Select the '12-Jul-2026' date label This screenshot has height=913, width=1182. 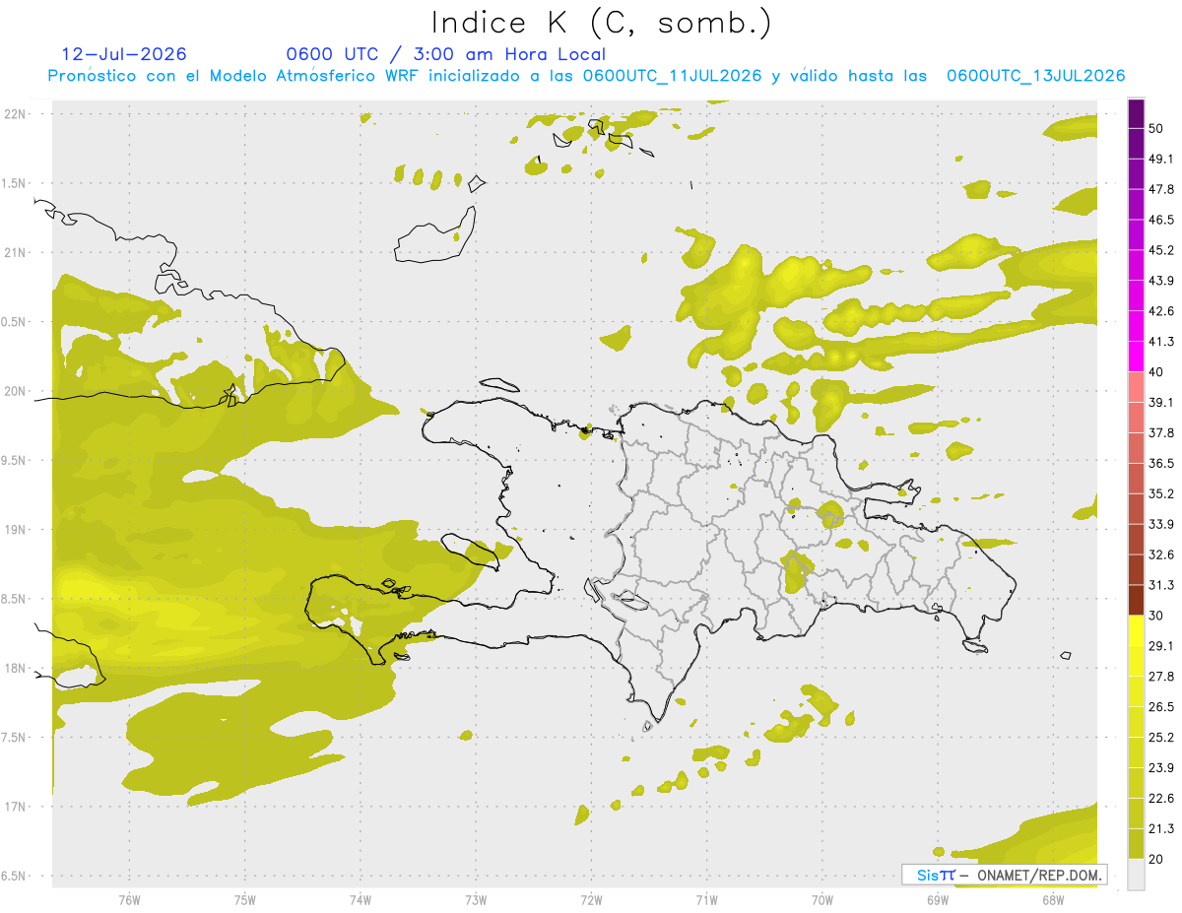click(x=124, y=54)
